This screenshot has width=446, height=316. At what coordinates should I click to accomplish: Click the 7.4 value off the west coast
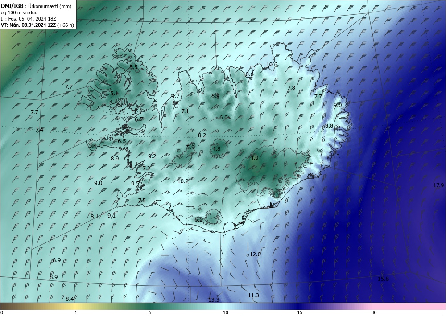[x=39, y=130]
